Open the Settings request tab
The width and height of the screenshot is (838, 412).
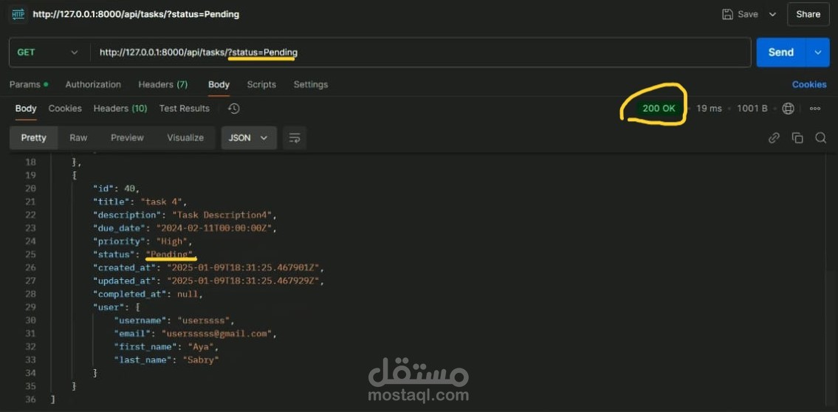point(311,84)
